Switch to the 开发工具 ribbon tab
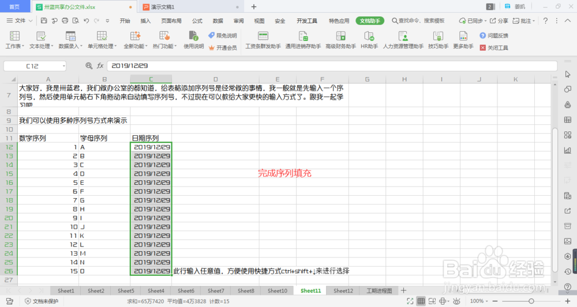The width and height of the screenshot is (577, 307). click(x=307, y=21)
